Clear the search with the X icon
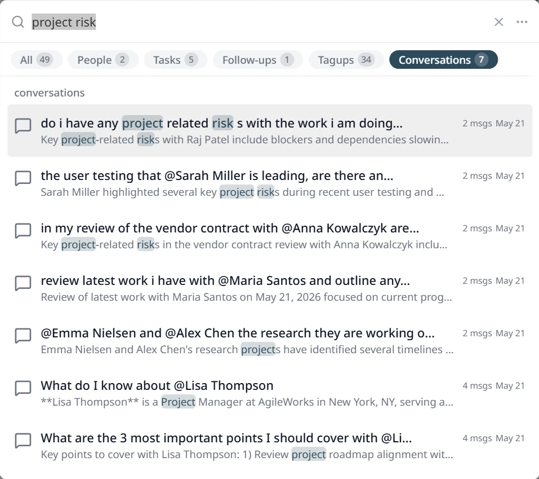The width and height of the screenshot is (539, 479). click(499, 22)
